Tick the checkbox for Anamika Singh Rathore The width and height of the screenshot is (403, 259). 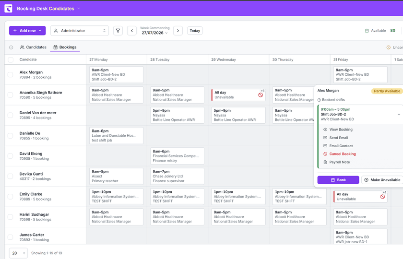[10, 95]
